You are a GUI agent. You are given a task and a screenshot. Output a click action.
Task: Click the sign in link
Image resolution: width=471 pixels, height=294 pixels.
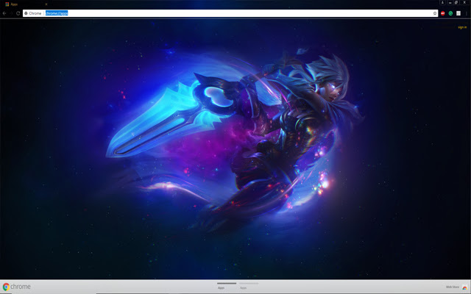tap(462, 27)
